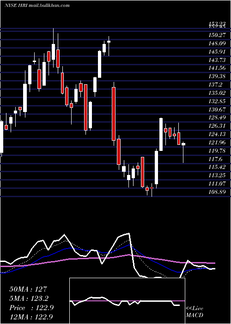Click the 119.78 price axis label
Screen dimensions: 231x324
217,150
